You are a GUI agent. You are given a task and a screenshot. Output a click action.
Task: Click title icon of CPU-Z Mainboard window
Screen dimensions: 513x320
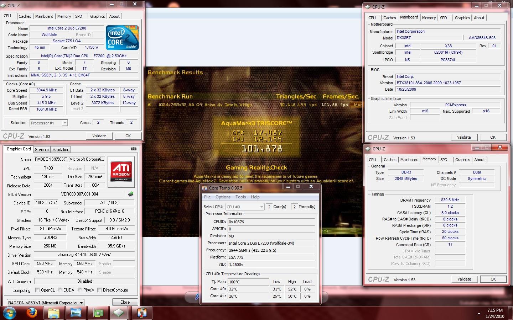click(368, 7)
